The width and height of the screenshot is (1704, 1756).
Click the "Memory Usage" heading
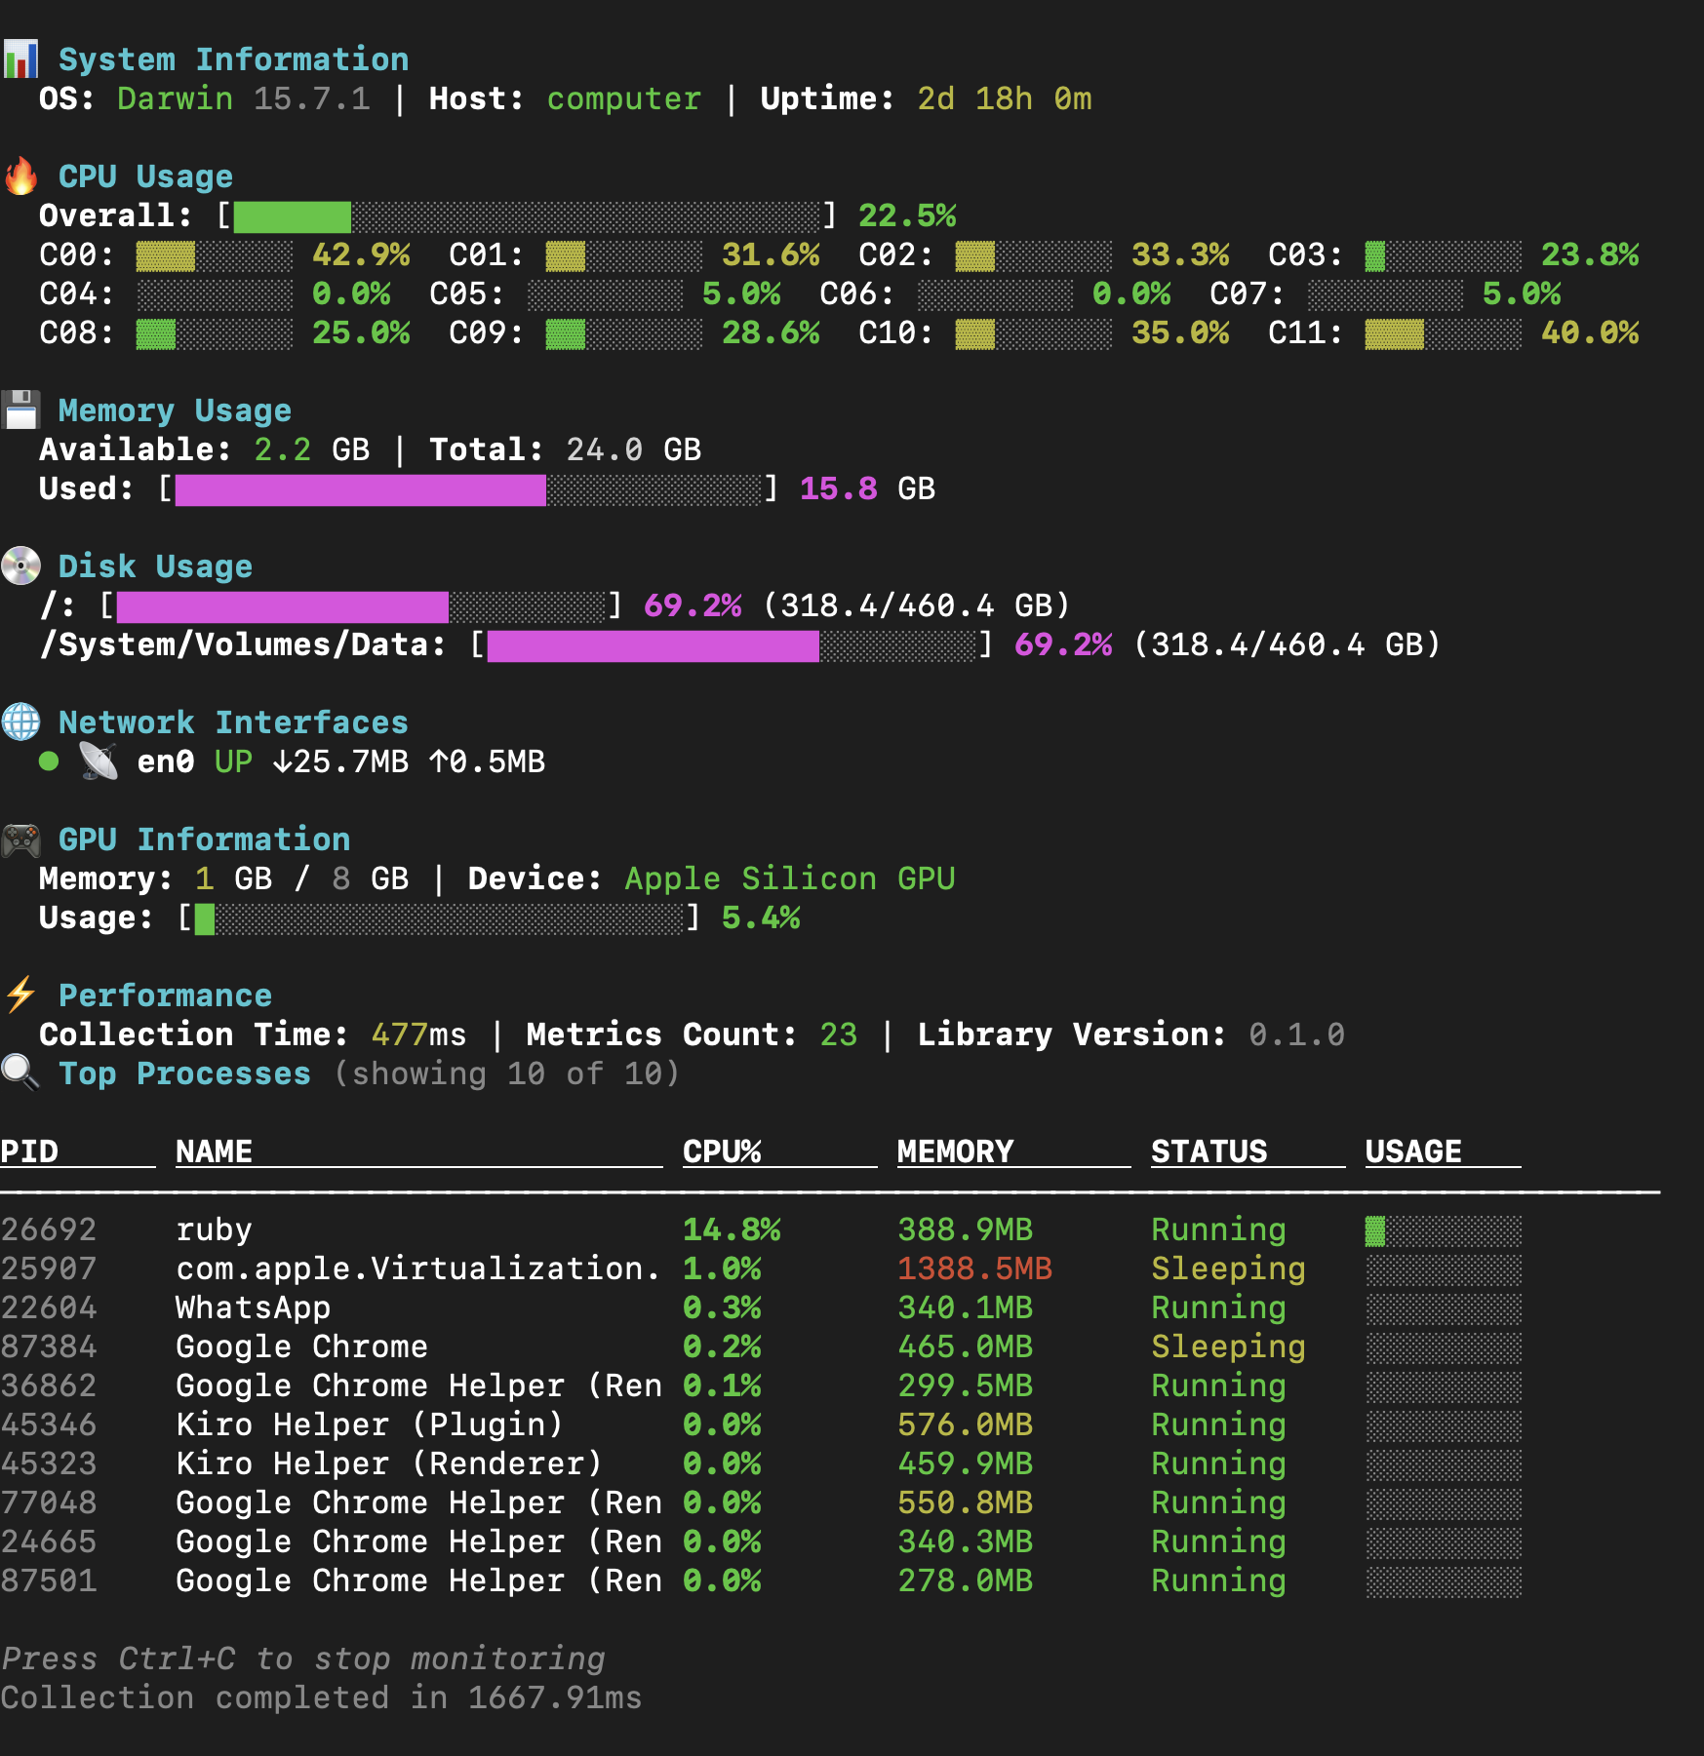pyautogui.click(x=176, y=410)
